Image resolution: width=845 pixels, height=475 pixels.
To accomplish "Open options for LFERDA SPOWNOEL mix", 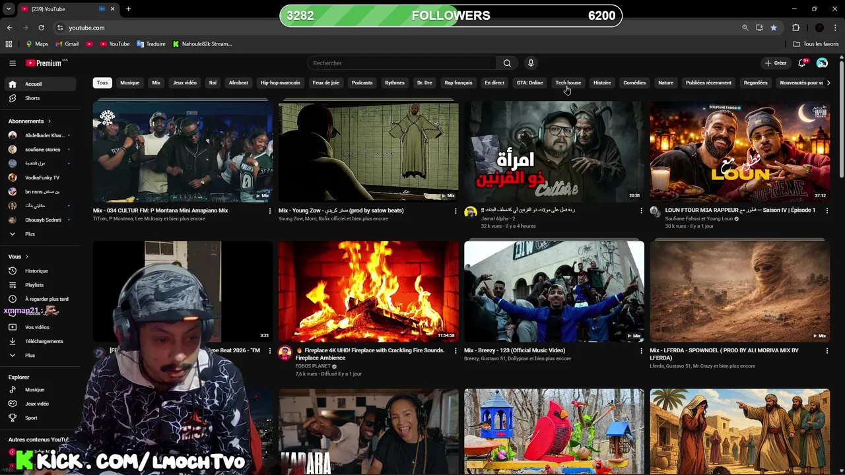I will click(x=827, y=351).
